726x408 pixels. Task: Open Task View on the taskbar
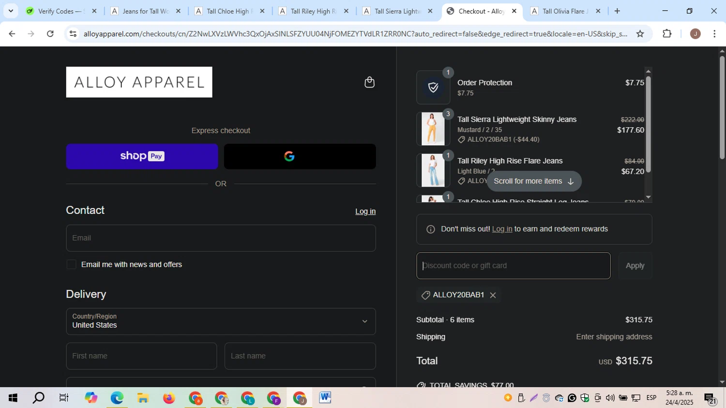64,398
